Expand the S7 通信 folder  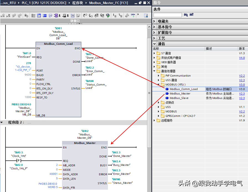(154, 53)
